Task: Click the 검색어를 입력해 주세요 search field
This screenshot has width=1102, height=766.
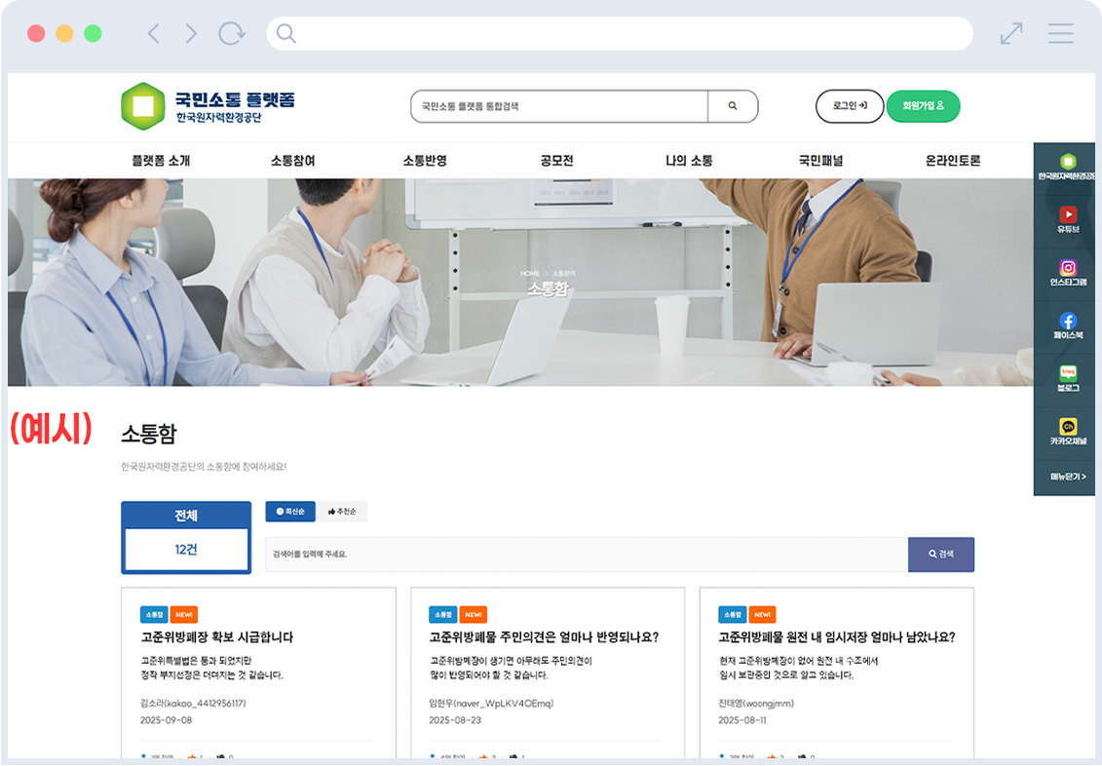Action: [586, 555]
